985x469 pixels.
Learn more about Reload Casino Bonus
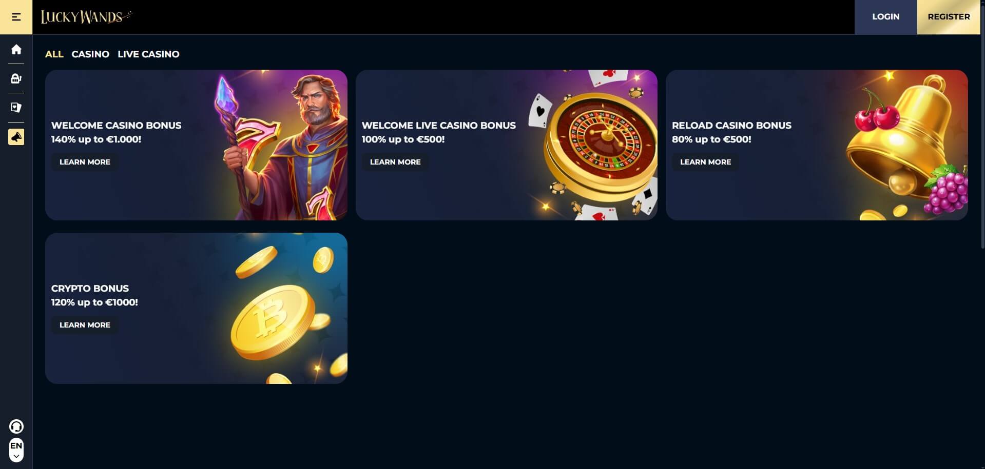click(705, 162)
